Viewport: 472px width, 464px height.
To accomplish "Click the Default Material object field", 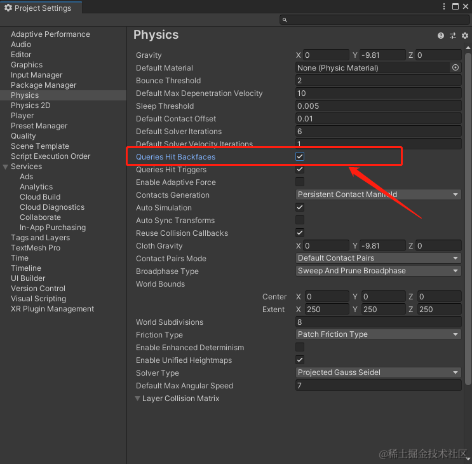I will tap(379, 68).
